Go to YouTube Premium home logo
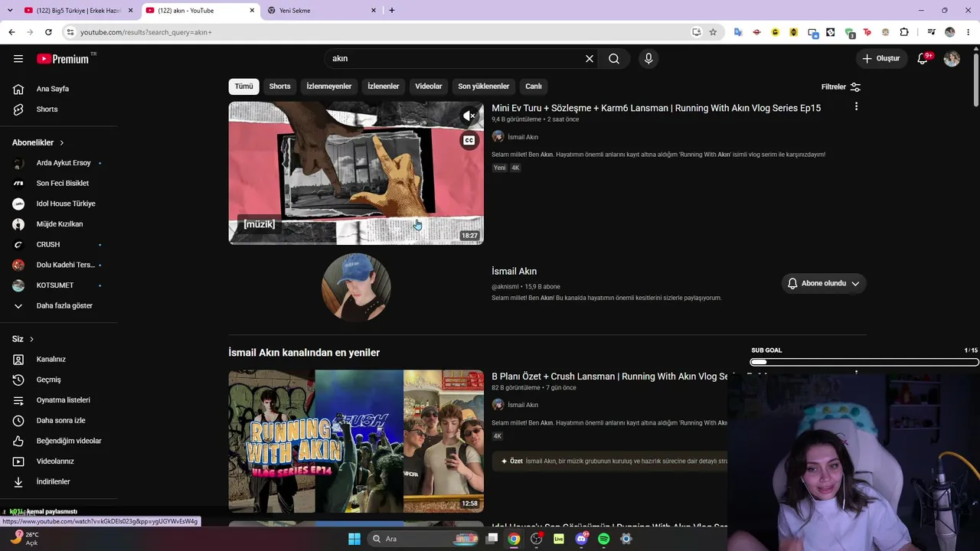The width and height of the screenshot is (980, 551). coord(63,59)
